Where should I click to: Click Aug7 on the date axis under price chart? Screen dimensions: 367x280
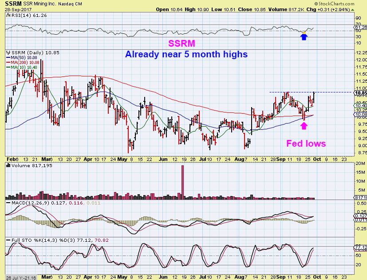coord(241,159)
